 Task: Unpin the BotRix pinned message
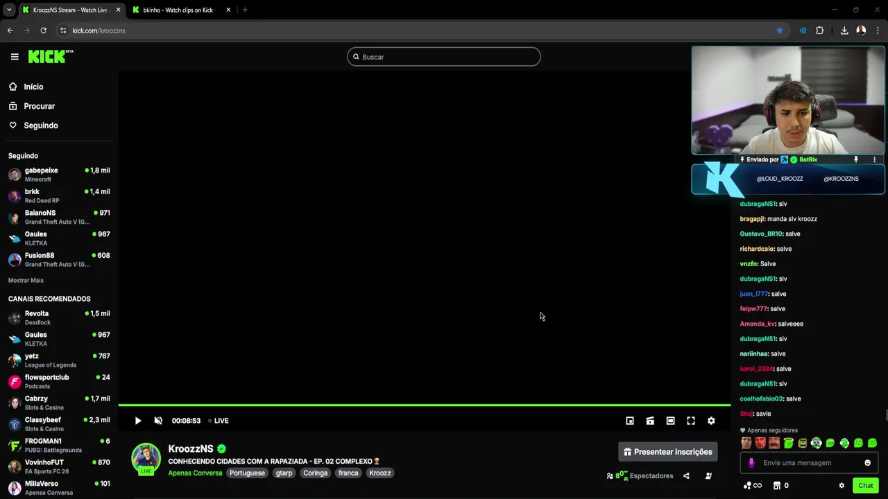click(855, 159)
